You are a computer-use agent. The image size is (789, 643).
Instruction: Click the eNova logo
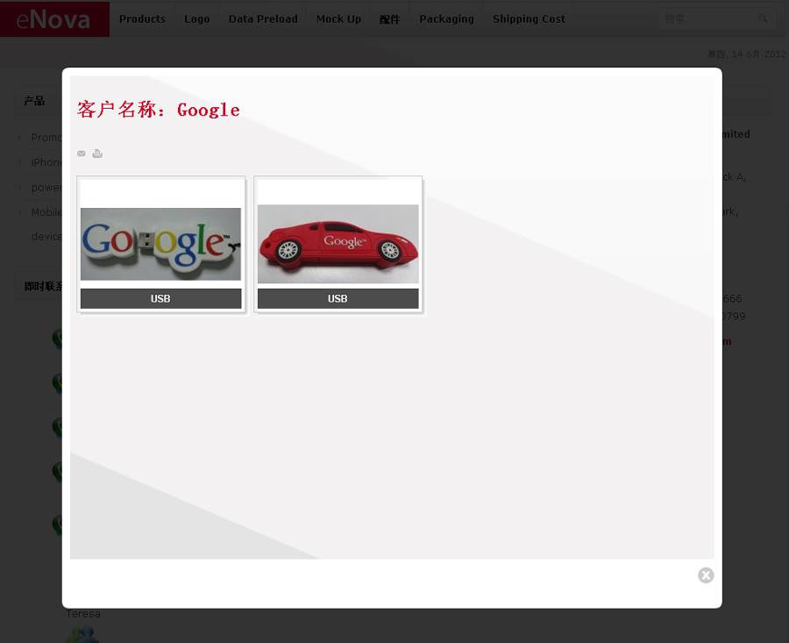pos(54,18)
